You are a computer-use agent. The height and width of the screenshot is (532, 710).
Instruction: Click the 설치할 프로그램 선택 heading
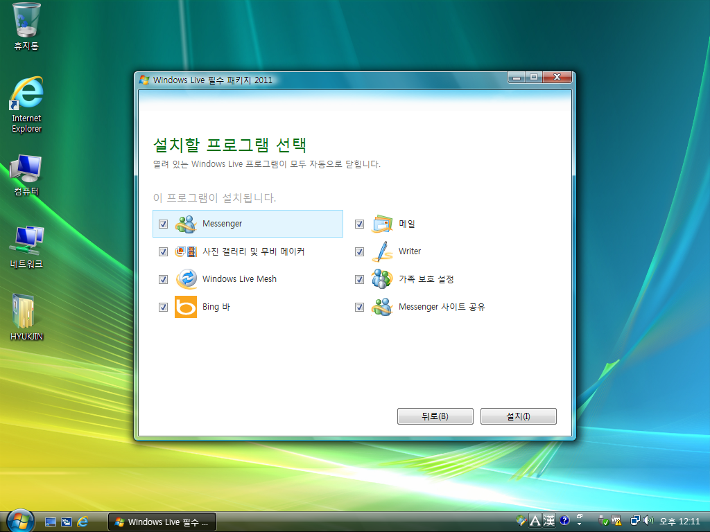click(x=230, y=145)
